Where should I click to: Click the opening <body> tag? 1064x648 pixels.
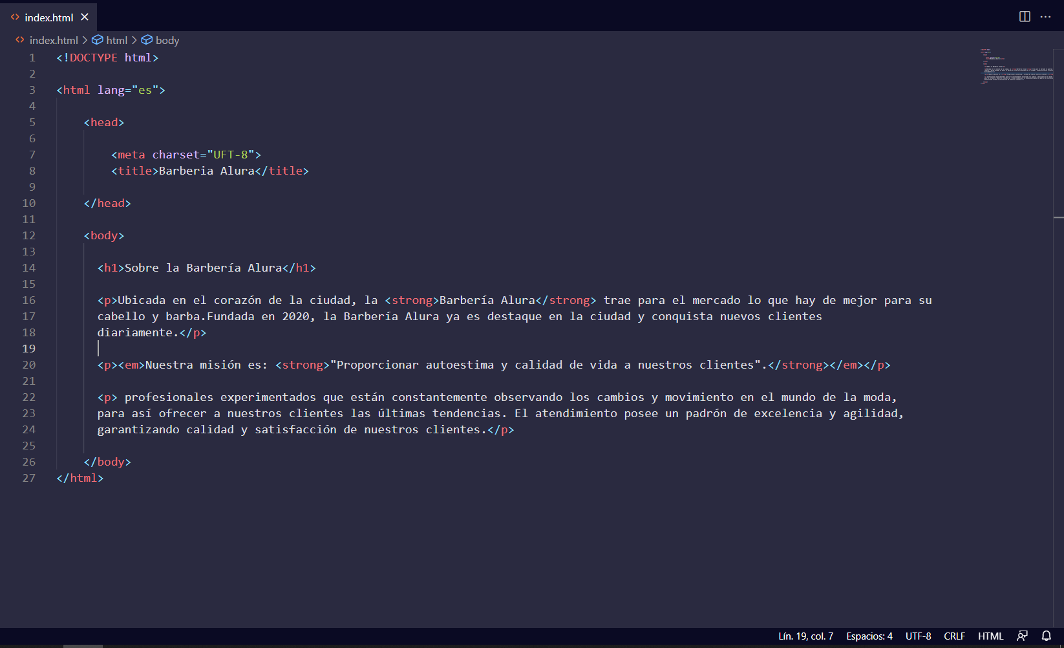[104, 235]
